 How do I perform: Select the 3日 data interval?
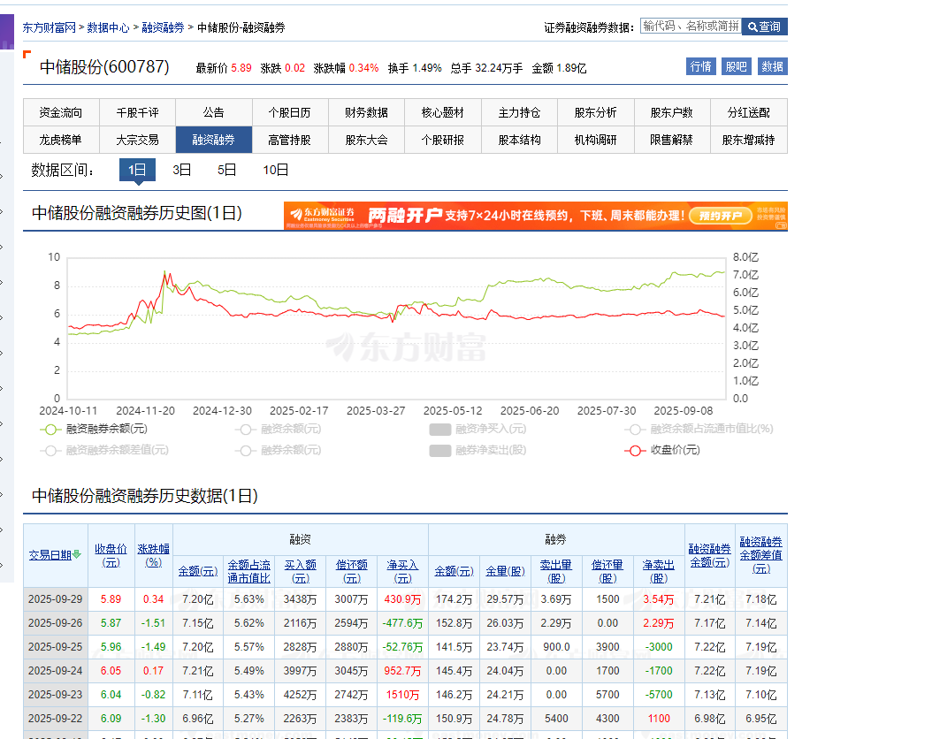click(x=182, y=170)
